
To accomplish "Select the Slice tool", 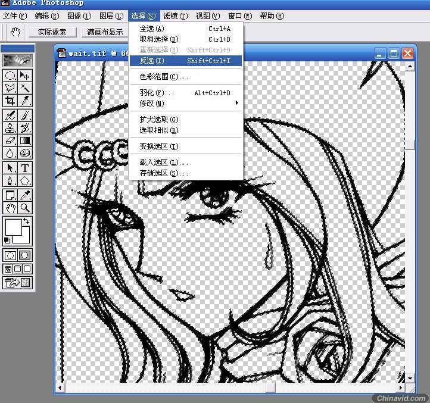I will 25,101.
